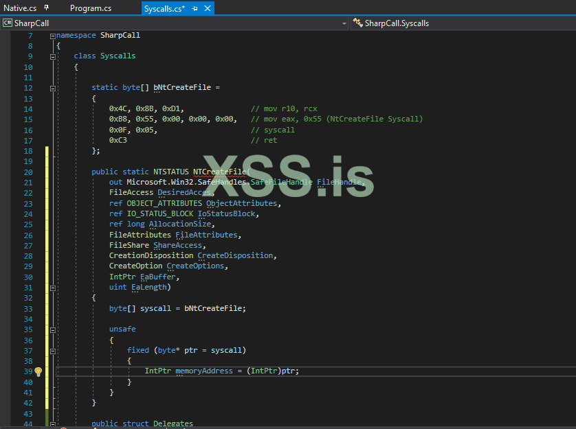Switch to the Native.cs tab
This screenshot has height=429, width=576.
click(x=20, y=8)
